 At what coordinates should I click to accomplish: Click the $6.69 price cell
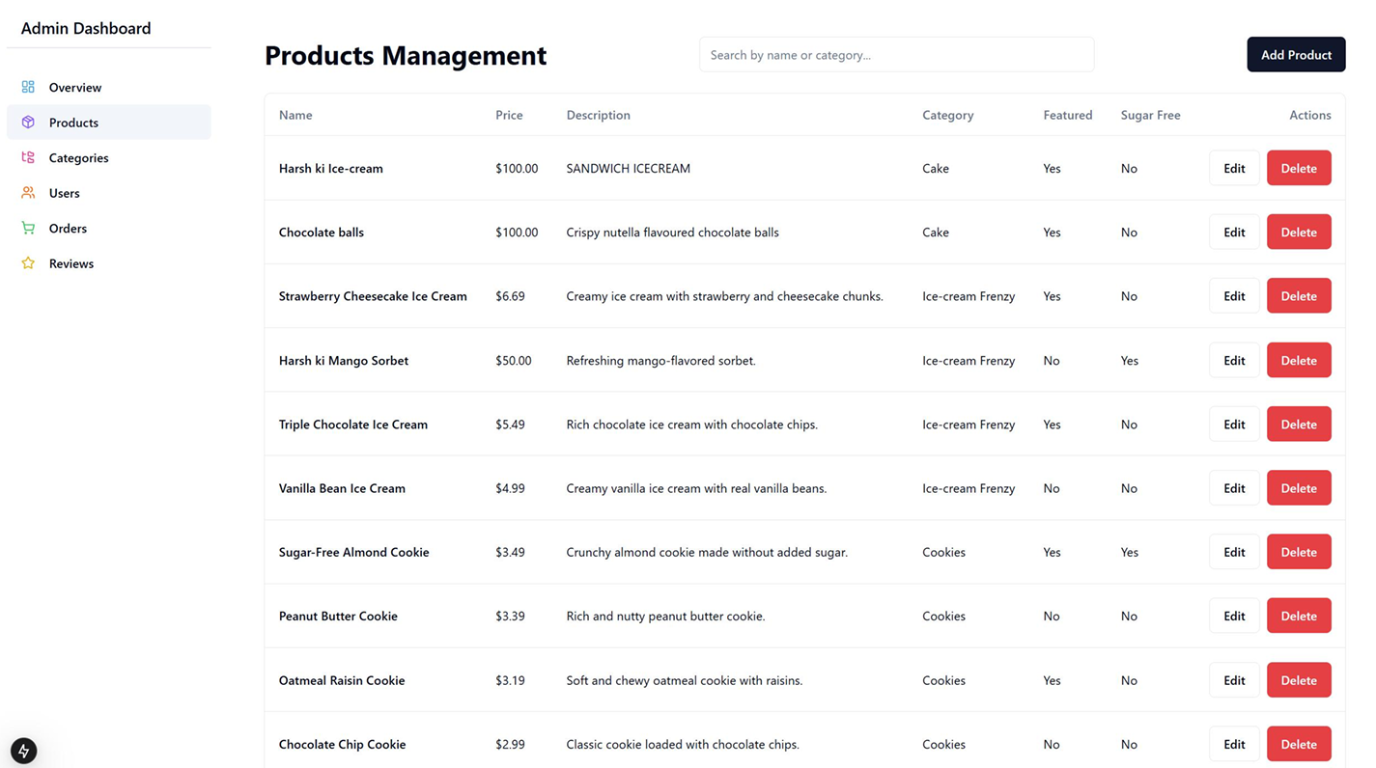tap(510, 296)
